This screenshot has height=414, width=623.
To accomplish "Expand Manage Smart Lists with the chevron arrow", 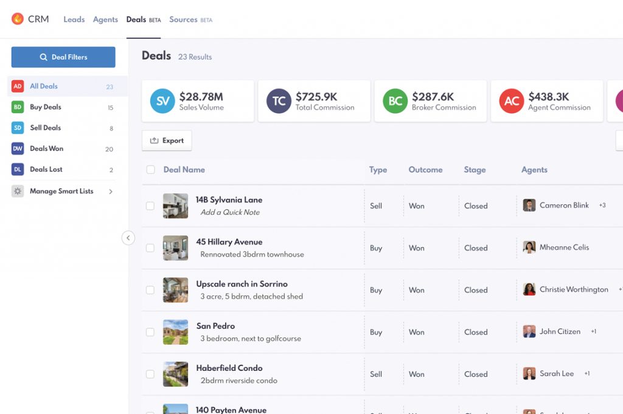I will [x=111, y=191].
